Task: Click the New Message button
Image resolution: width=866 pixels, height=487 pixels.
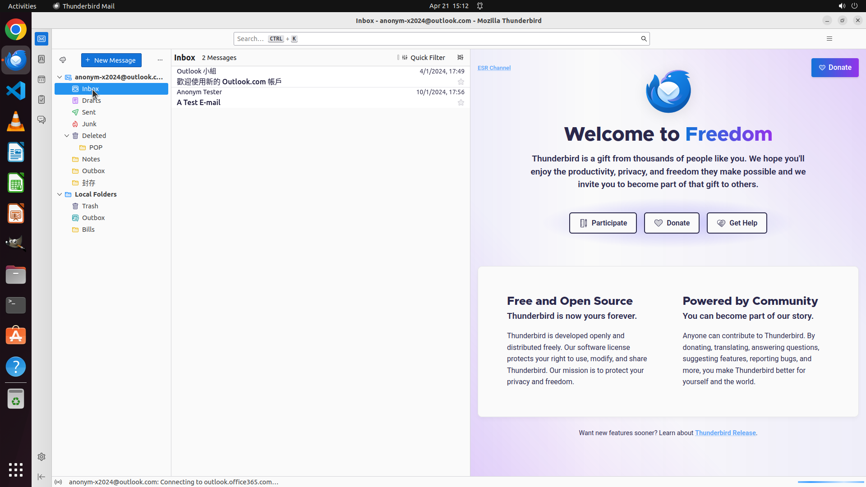Action: (111, 60)
